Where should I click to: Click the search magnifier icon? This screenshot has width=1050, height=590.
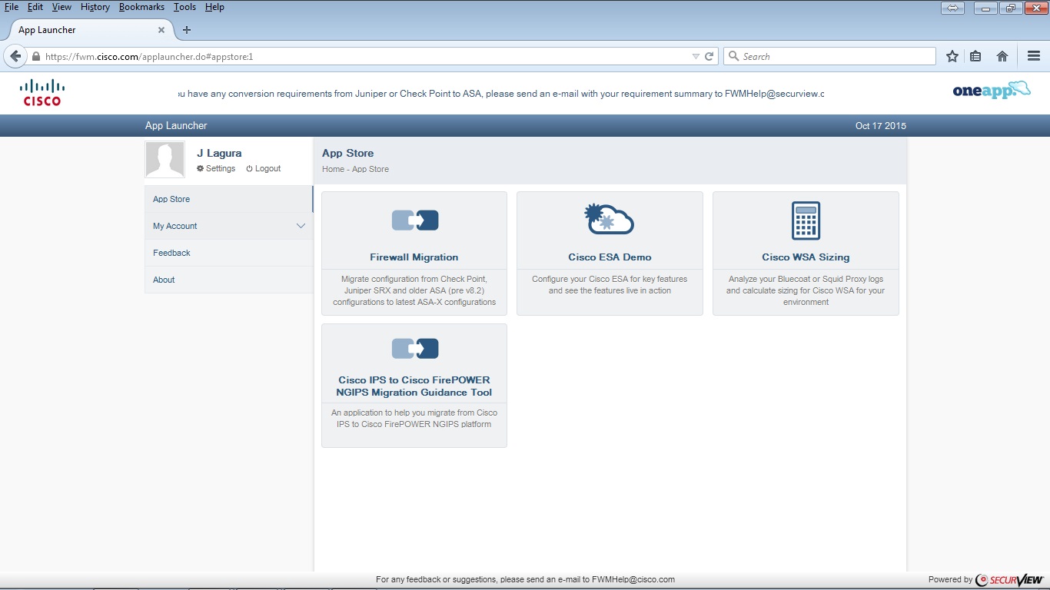(x=733, y=56)
